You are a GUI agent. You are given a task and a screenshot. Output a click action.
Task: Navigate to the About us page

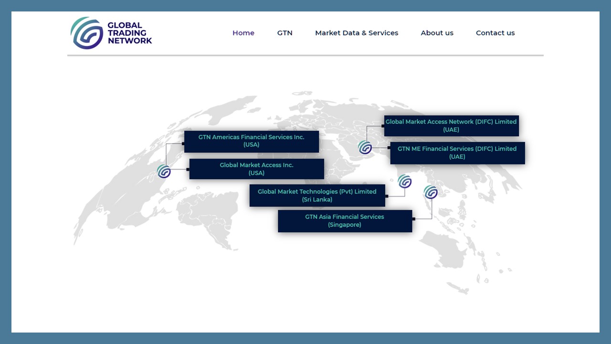point(437,33)
